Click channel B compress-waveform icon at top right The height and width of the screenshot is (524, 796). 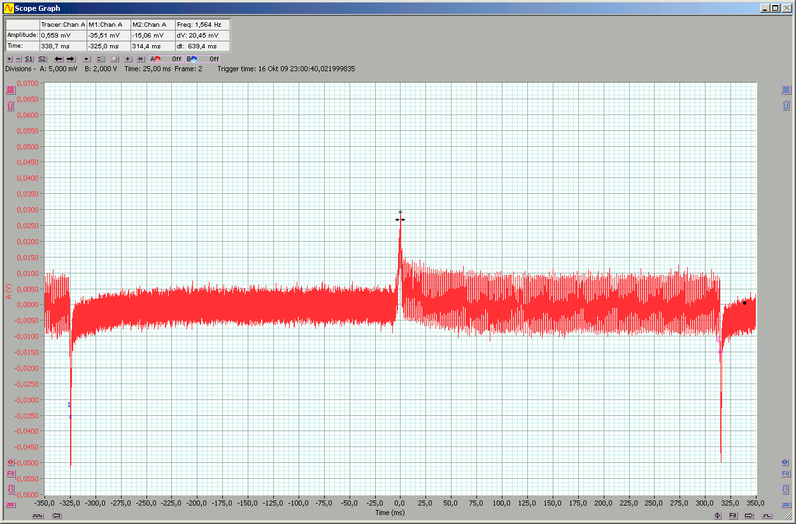click(x=786, y=90)
